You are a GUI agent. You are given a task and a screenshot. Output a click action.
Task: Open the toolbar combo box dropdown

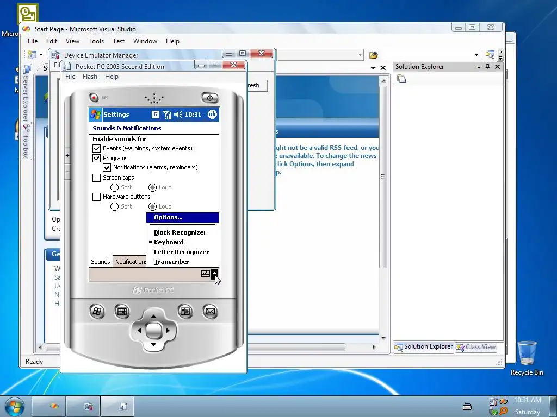(360, 55)
